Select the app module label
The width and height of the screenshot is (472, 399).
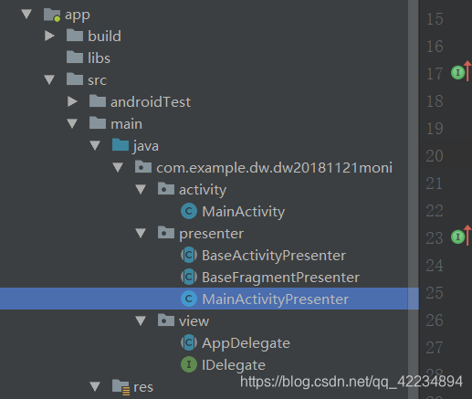click(78, 16)
